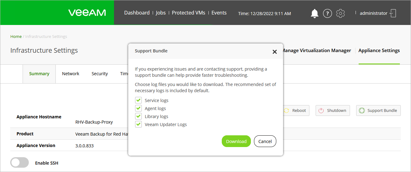Open the notifications bell
This screenshot has width=411, height=172.
point(314,13)
